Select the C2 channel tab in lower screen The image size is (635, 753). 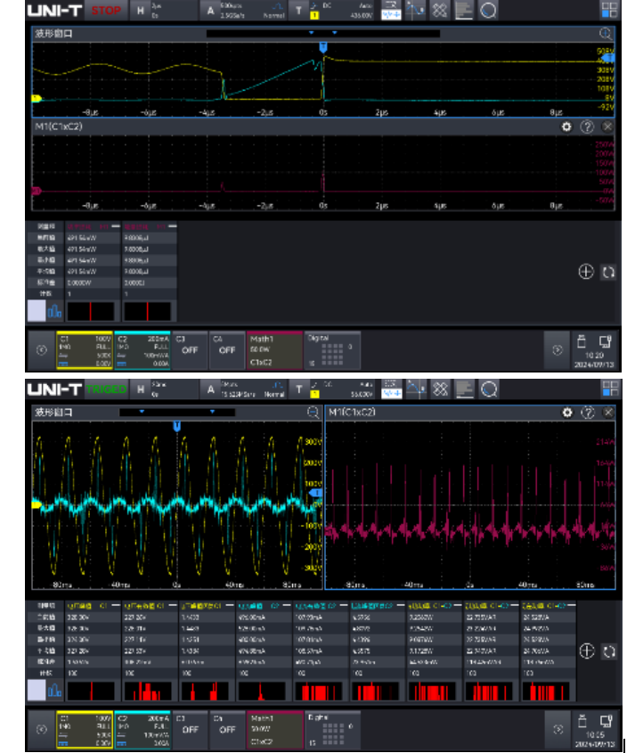pyautogui.click(x=142, y=728)
